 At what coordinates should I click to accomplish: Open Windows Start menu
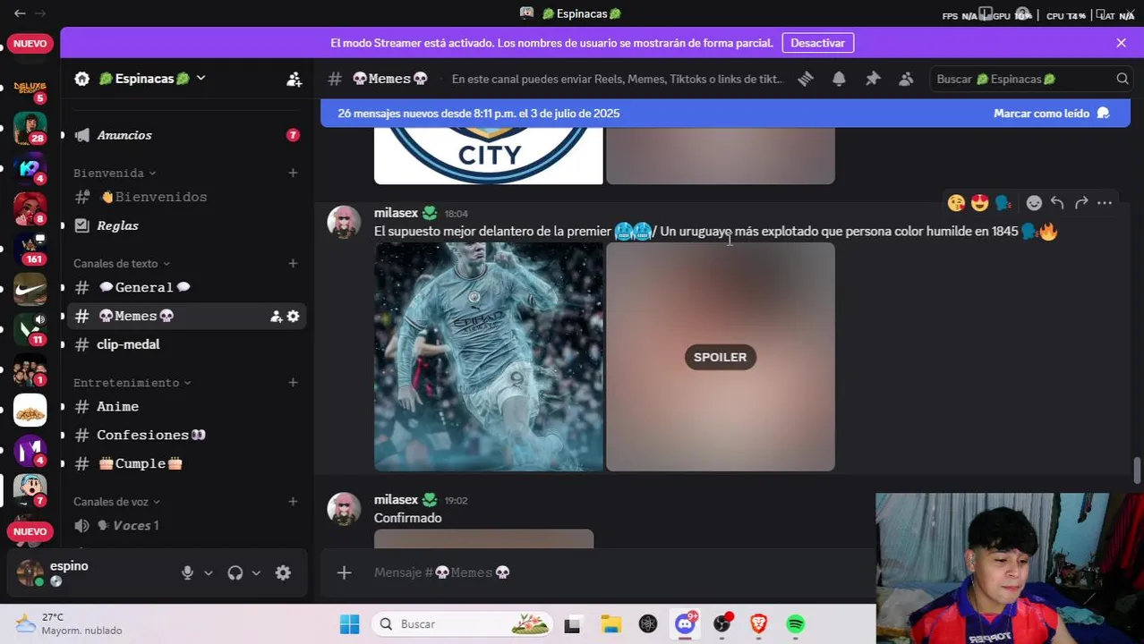(x=350, y=624)
